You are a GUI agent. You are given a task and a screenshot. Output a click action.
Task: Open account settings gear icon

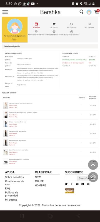[54, 32]
